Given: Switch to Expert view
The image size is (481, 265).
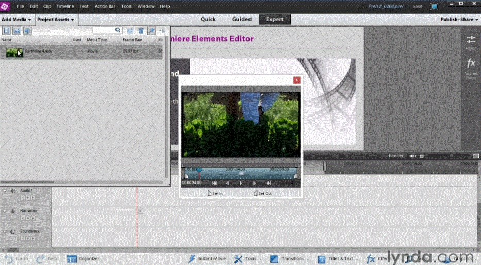Looking at the screenshot, I should tap(275, 19).
